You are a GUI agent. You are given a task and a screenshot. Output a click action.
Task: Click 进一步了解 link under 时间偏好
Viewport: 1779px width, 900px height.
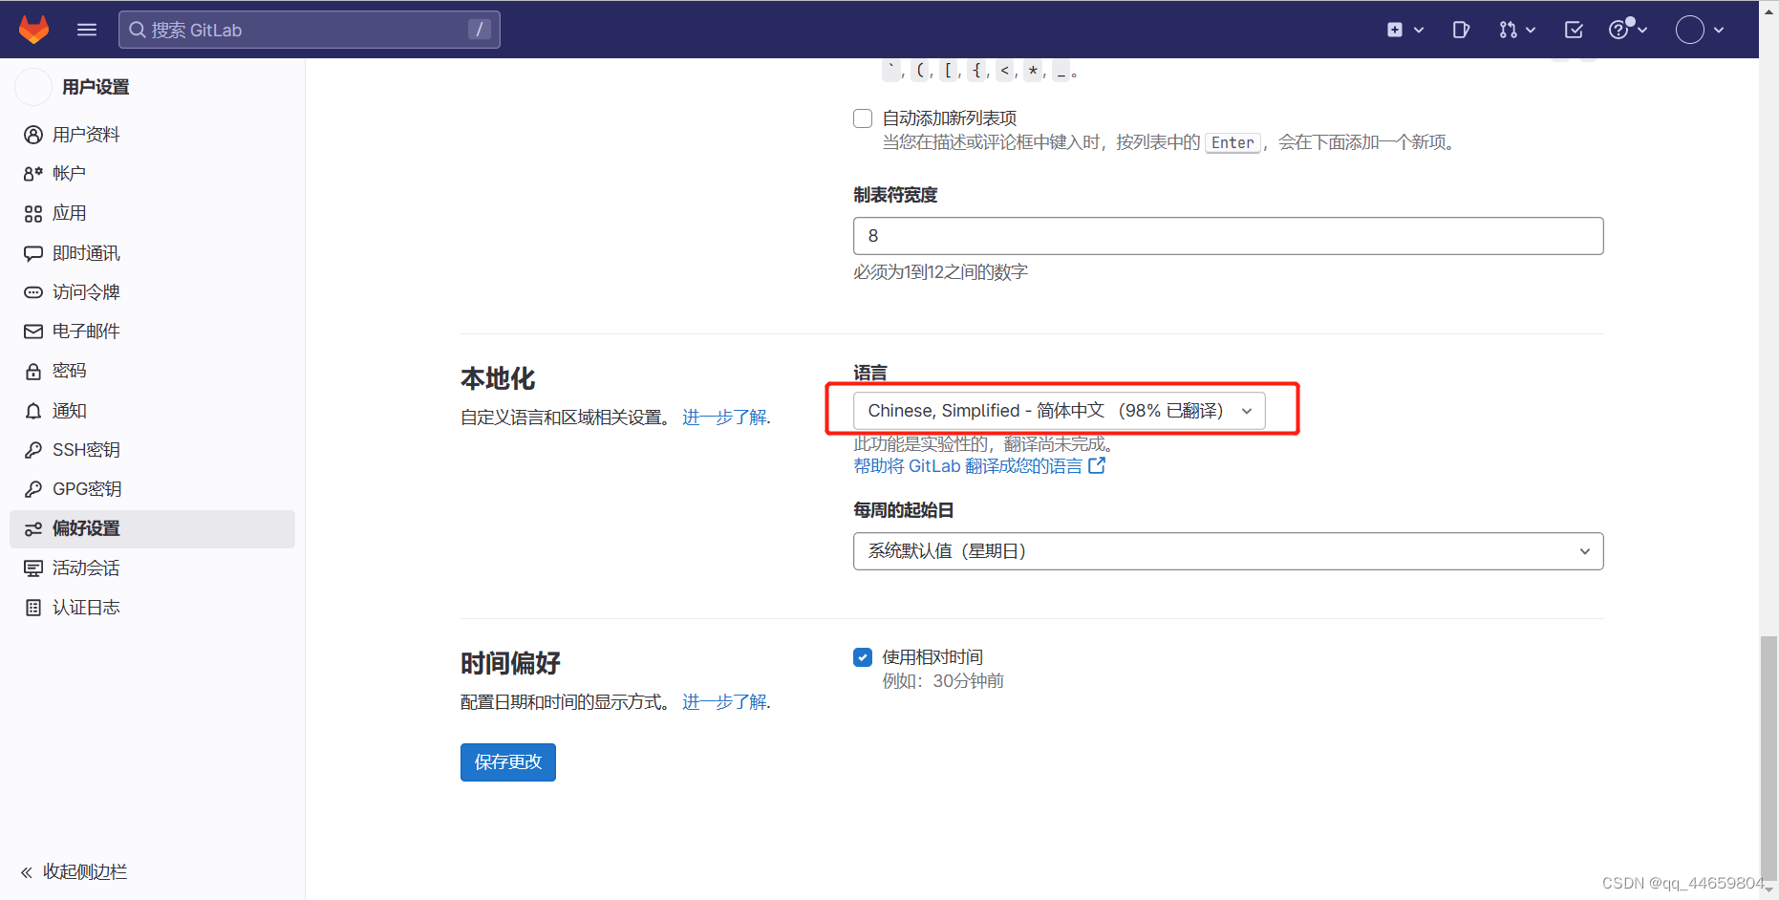(724, 702)
